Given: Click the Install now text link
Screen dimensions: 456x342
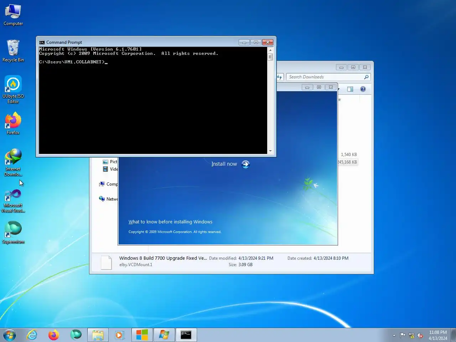Looking at the screenshot, I should click(x=224, y=164).
